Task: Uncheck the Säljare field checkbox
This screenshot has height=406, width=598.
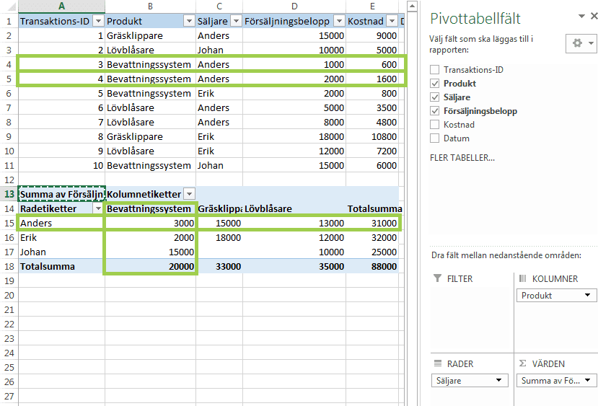Action: (434, 97)
